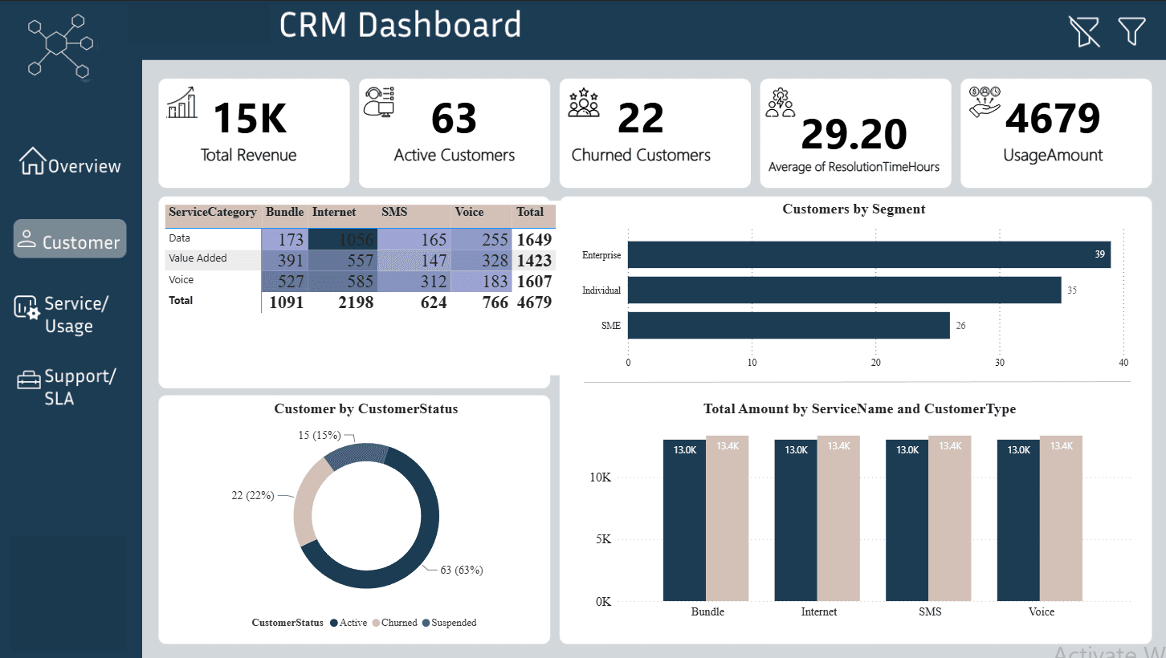Click the dark Bundle bar labeled 13.0K
This screenshot has width=1166, height=658.
tap(684, 520)
